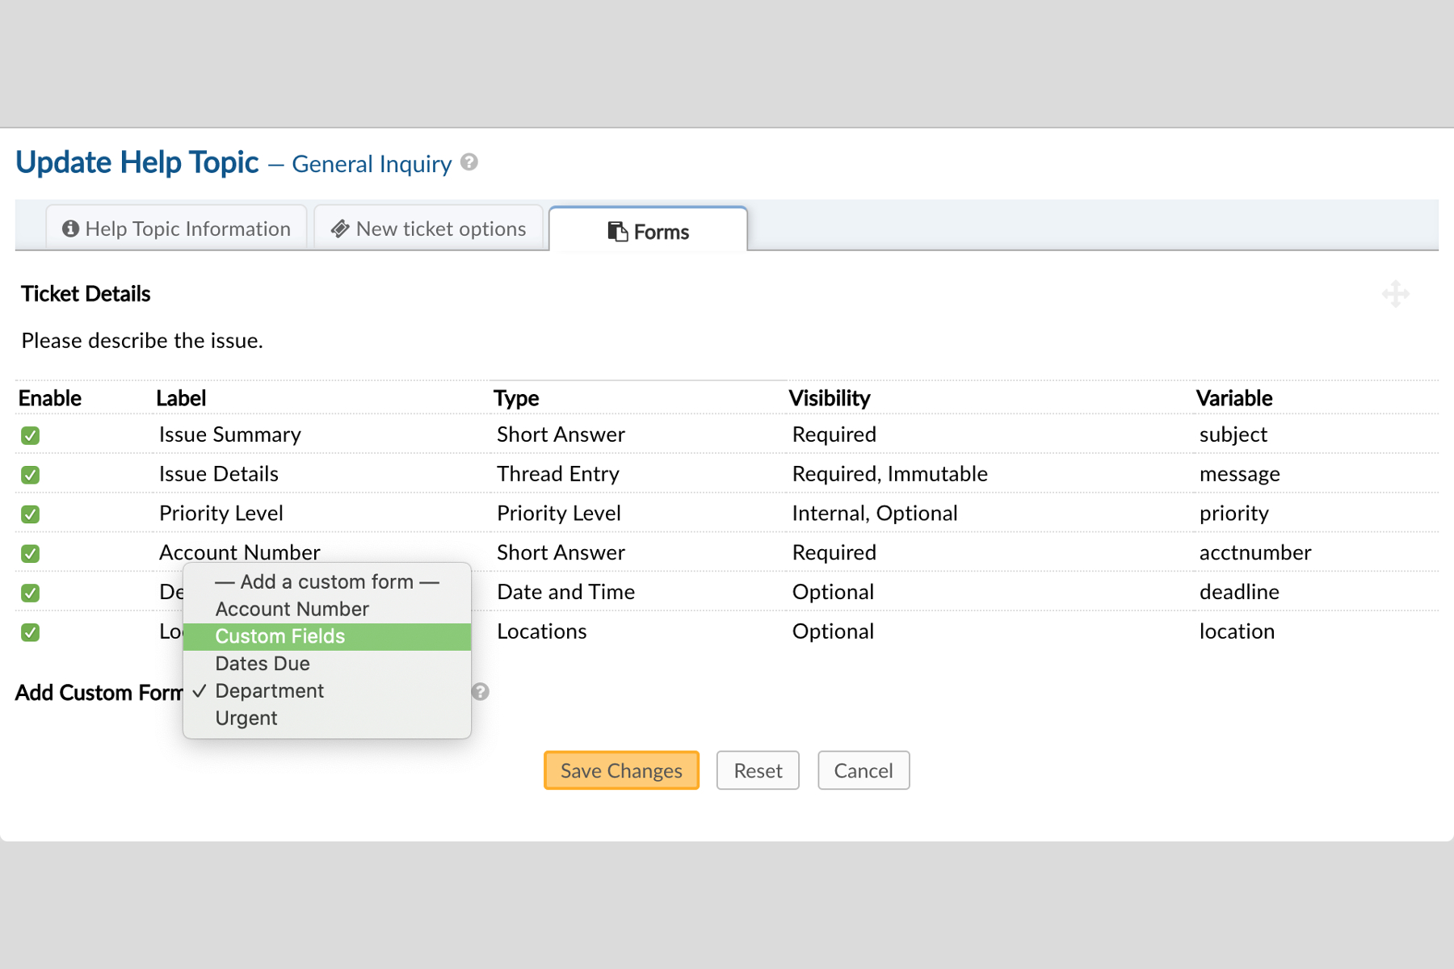Click the Cancel button
This screenshot has width=1454, height=969.
863,771
